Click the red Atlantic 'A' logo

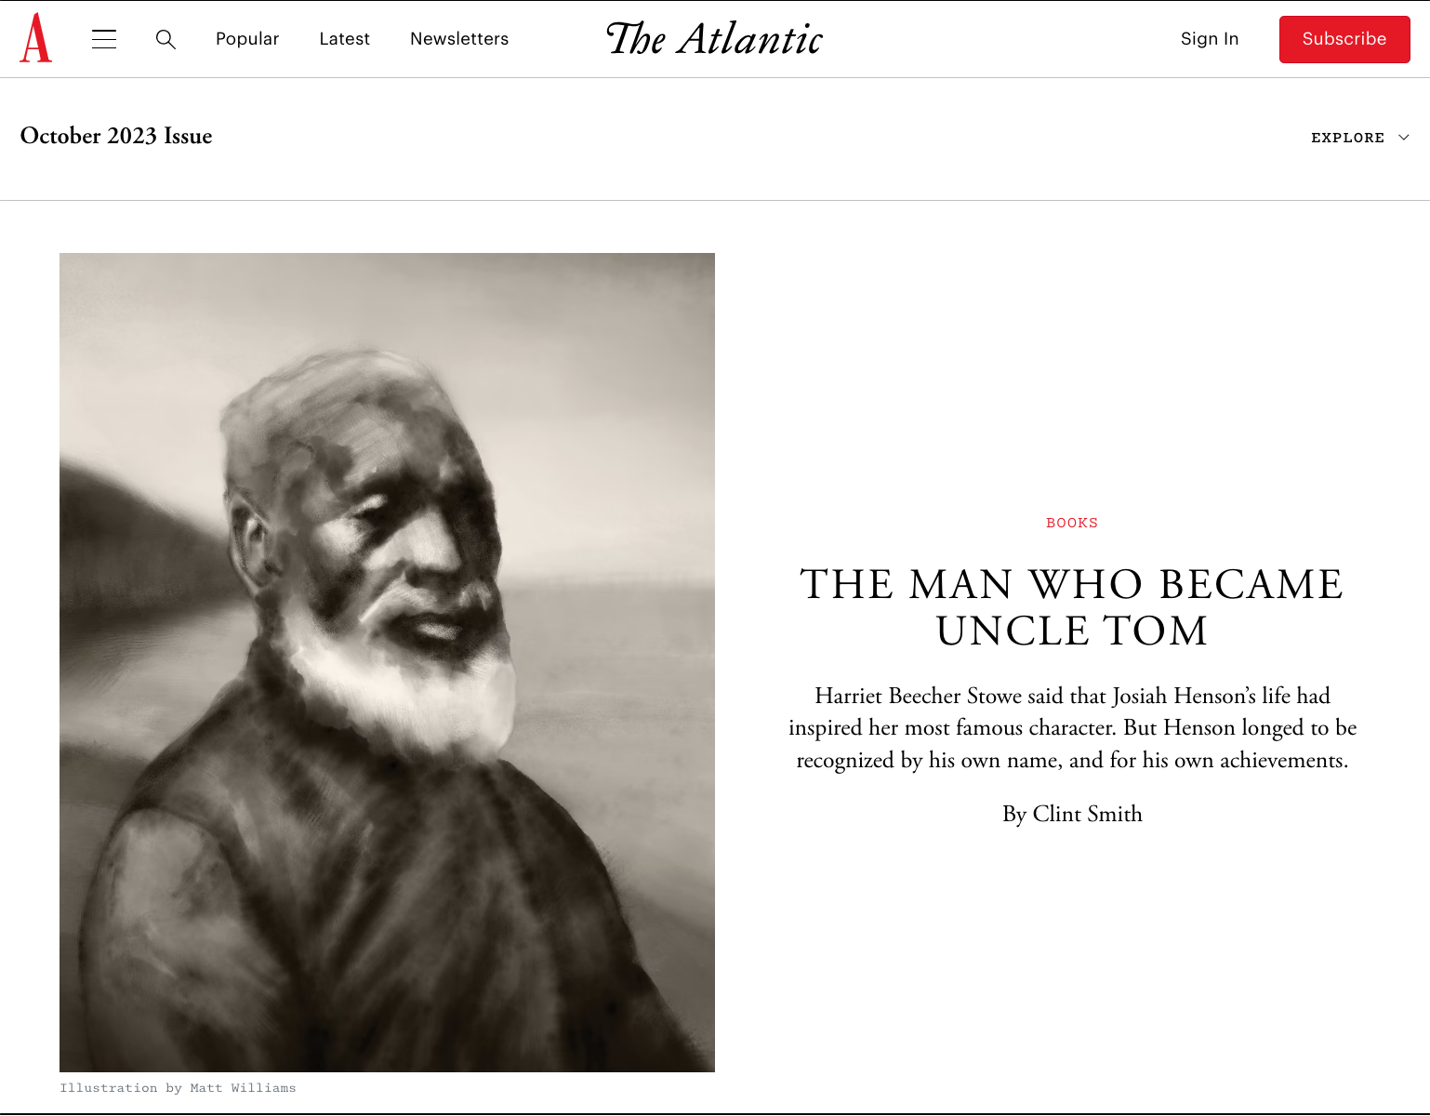36,38
